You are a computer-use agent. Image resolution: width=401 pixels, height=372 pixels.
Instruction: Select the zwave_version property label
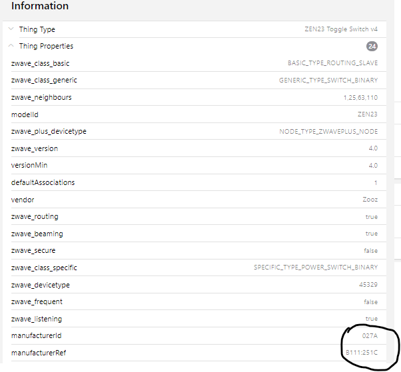[35, 148]
